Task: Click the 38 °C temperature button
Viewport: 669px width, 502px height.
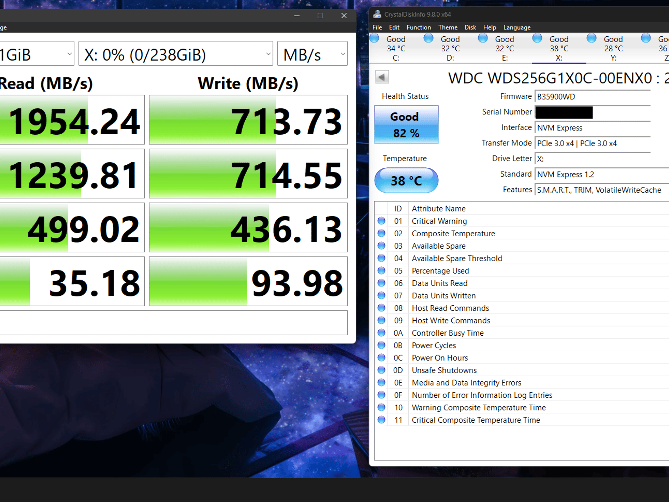Action: tap(406, 180)
